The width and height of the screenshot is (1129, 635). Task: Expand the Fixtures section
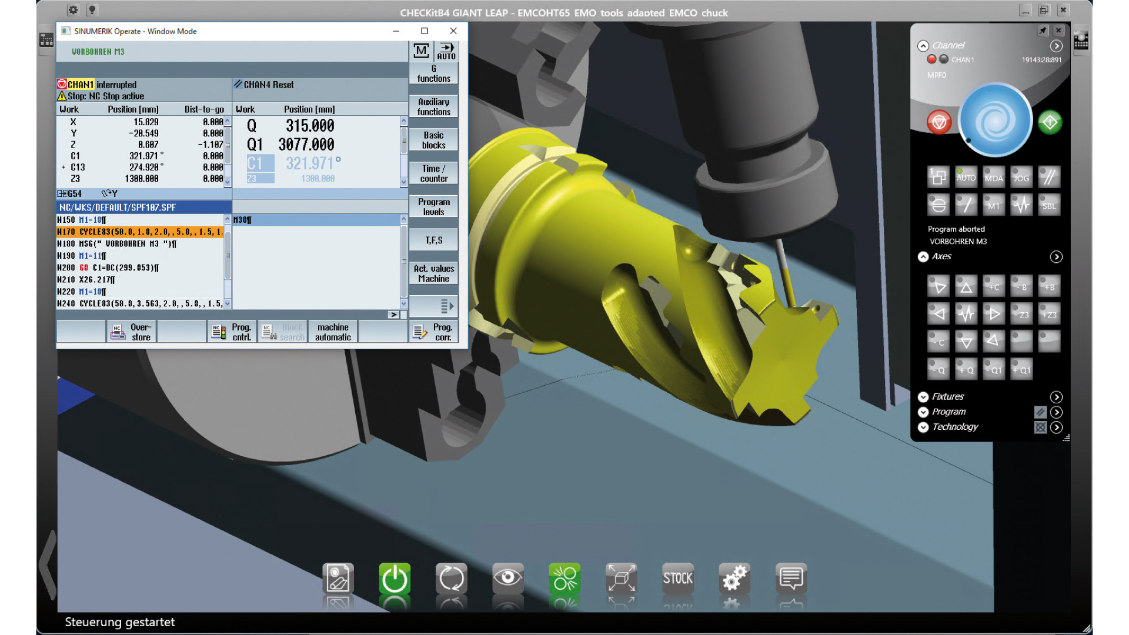pyautogui.click(x=923, y=396)
